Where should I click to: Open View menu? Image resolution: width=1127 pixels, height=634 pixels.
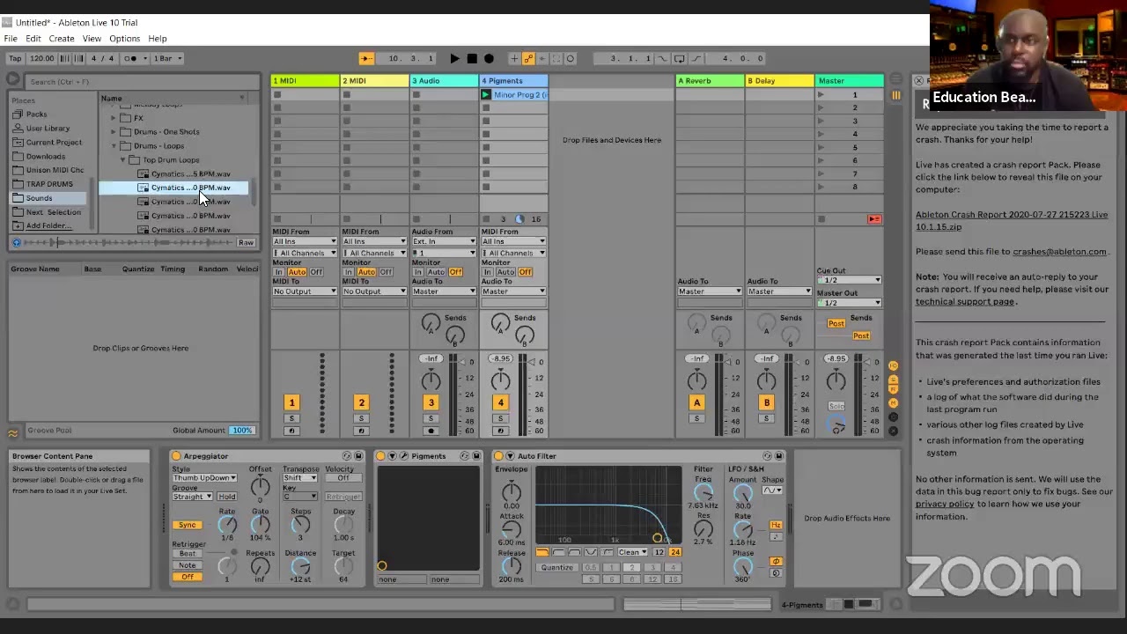pos(92,39)
